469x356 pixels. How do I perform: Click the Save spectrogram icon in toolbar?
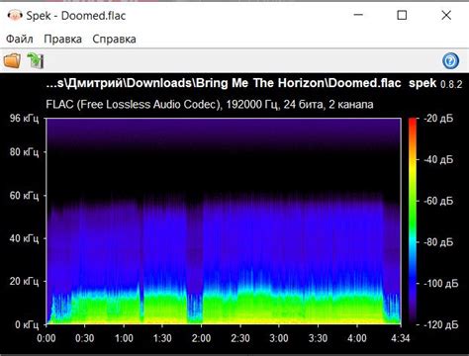pyautogui.click(x=36, y=60)
